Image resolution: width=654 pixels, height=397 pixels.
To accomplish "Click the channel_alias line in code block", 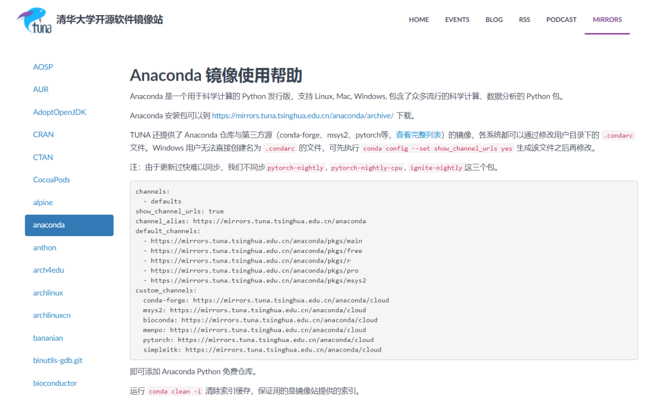I will pos(251,221).
